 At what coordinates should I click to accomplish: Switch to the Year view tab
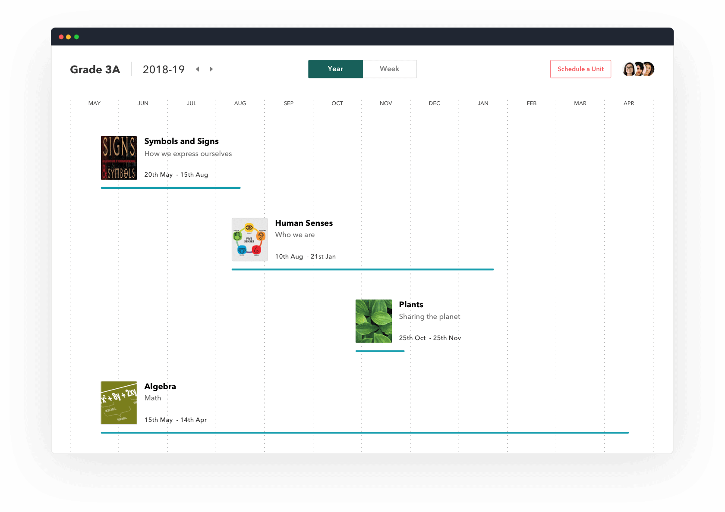pyautogui.click(x=335, y=69)
